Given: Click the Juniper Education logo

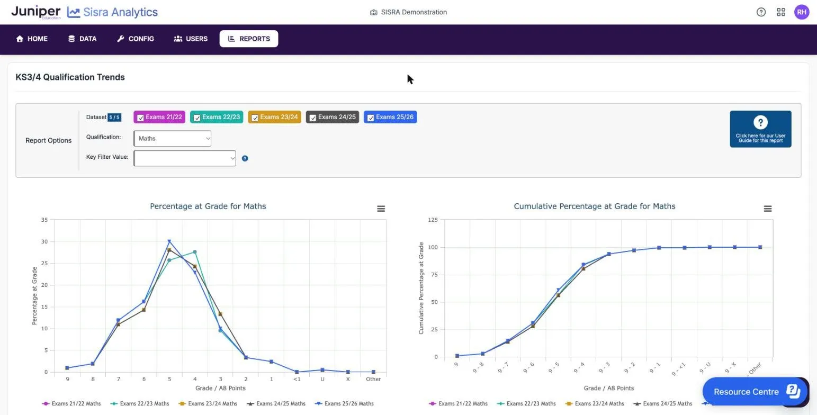Looking at the screenshot, I should pos(36,12).
